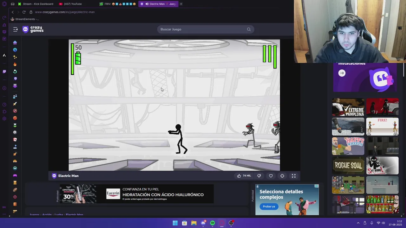This screenshot has height=228, width=406.
Task: Open controller games purple gamepad icon
Action: click(x=15, y=175)
